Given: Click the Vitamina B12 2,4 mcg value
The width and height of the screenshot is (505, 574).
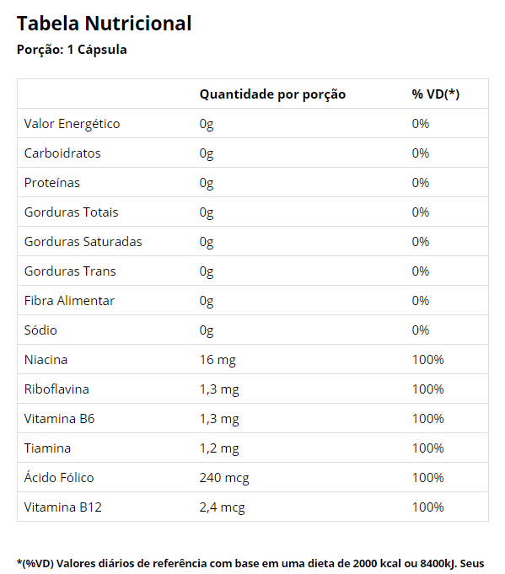Looking at the screenshot, I should click(x=222, y=507).
